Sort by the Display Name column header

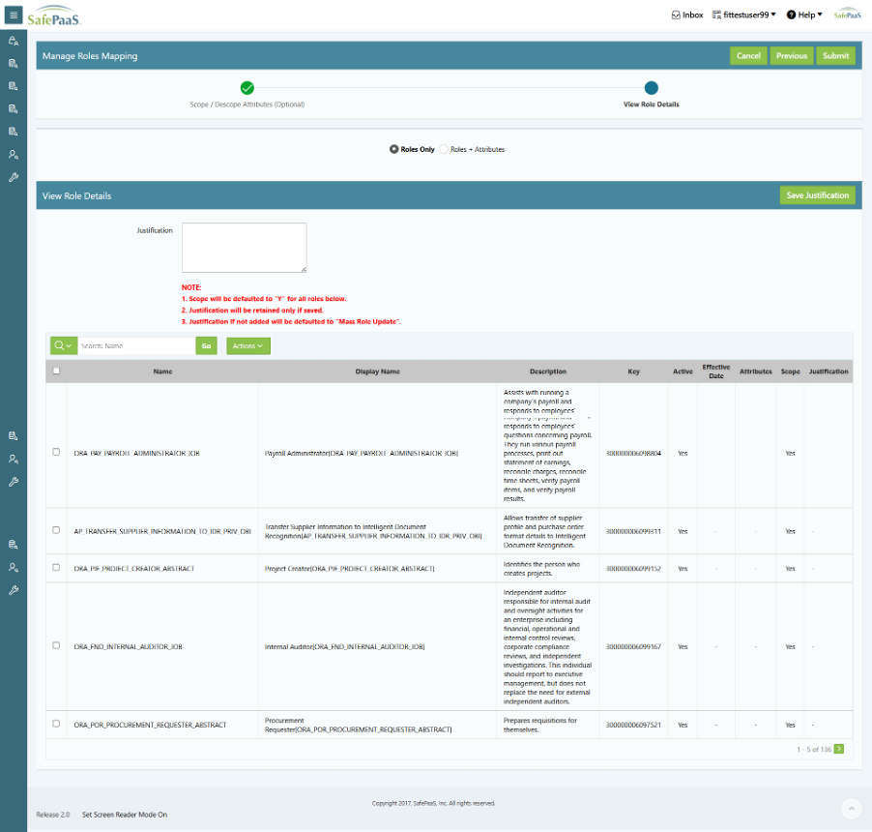376,371
